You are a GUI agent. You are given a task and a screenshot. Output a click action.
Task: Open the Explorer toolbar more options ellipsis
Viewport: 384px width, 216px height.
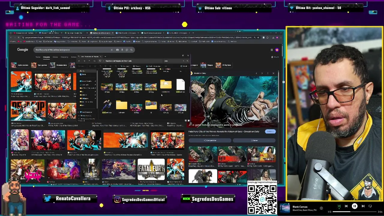coord(166,66)
